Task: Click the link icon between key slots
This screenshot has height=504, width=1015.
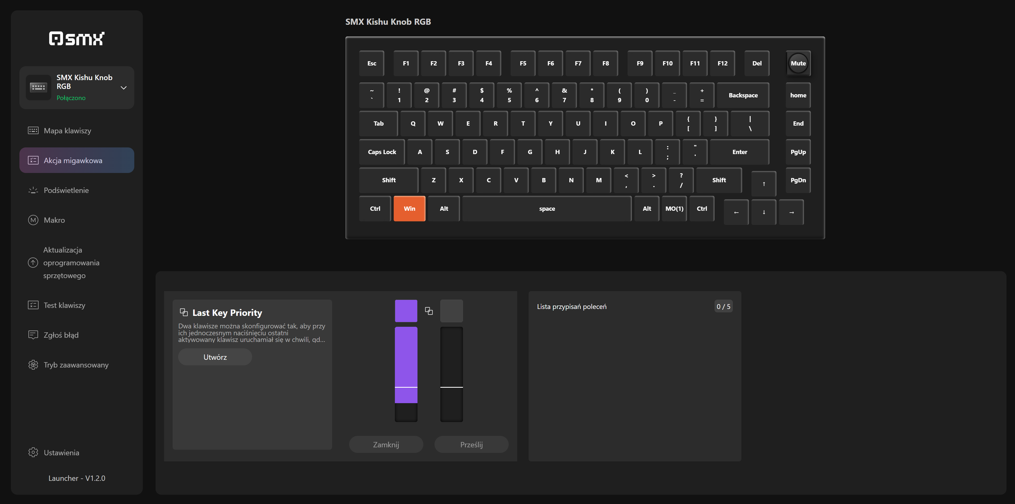Action: click(x=429, y=311)
